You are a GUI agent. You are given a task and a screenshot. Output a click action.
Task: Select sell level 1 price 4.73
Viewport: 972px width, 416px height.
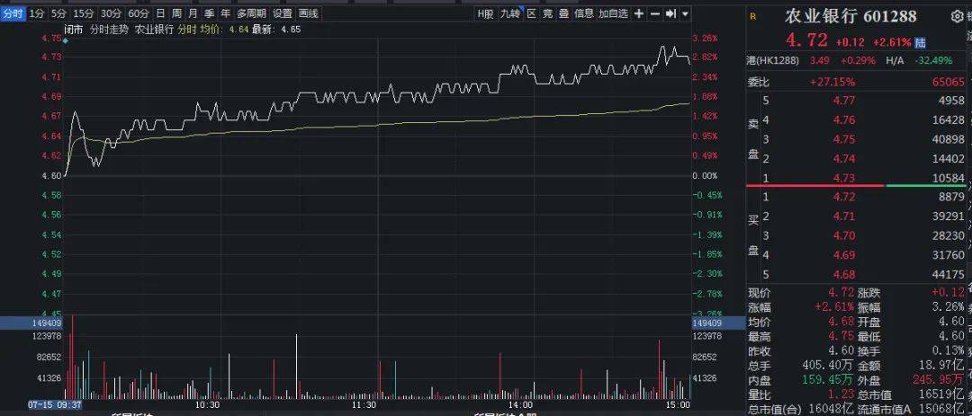pos(844,178)
